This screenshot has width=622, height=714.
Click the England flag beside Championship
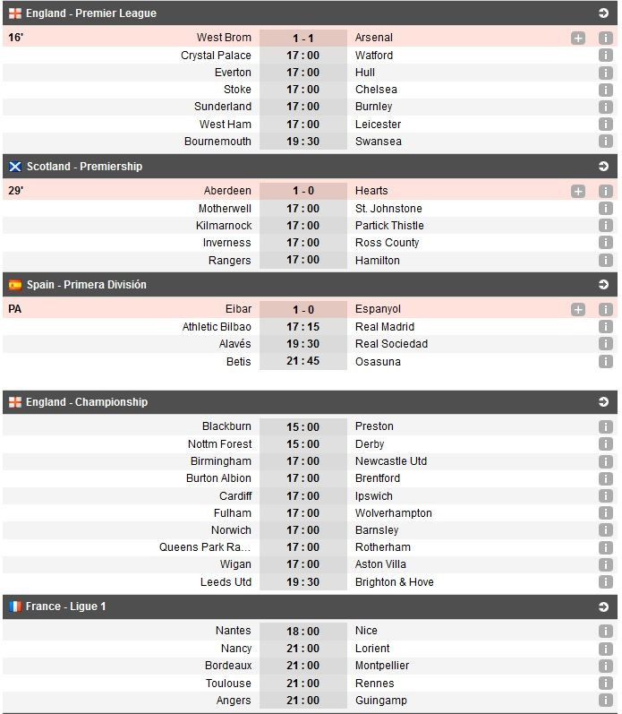(15, 402)
